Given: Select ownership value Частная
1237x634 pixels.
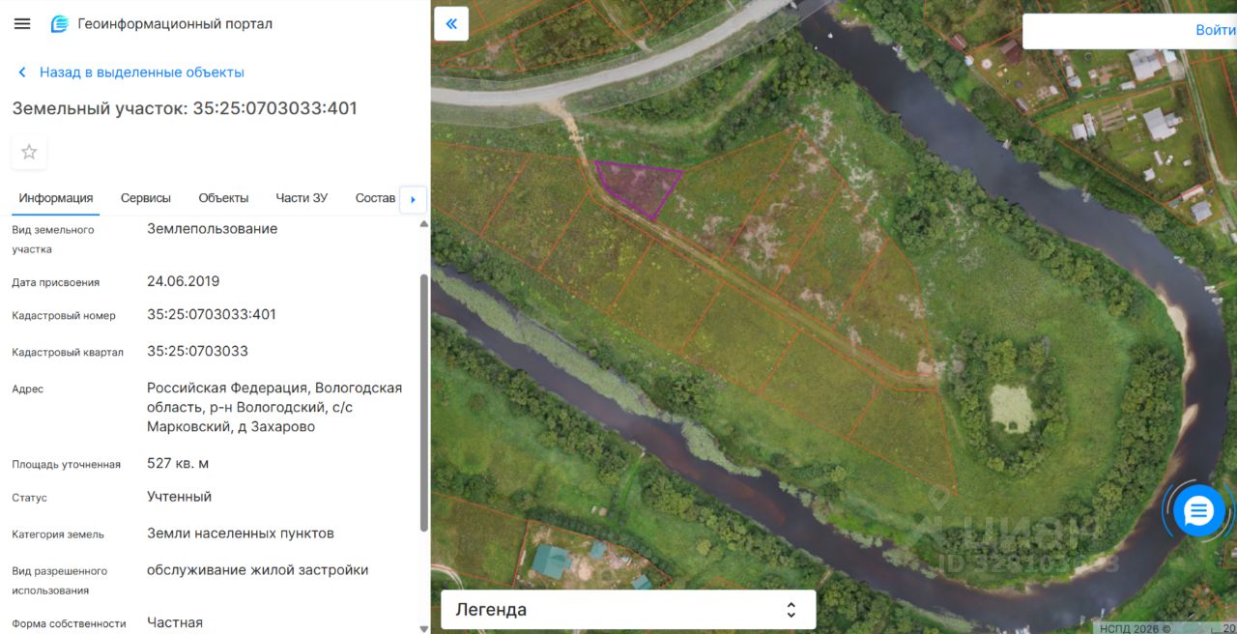Looking at the screenshot, I should pyautogui.click(x=175, y=622).
